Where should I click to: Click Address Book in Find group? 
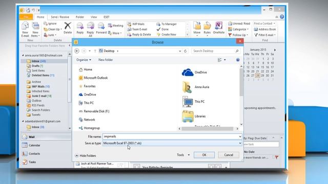(x=265, y=29)
